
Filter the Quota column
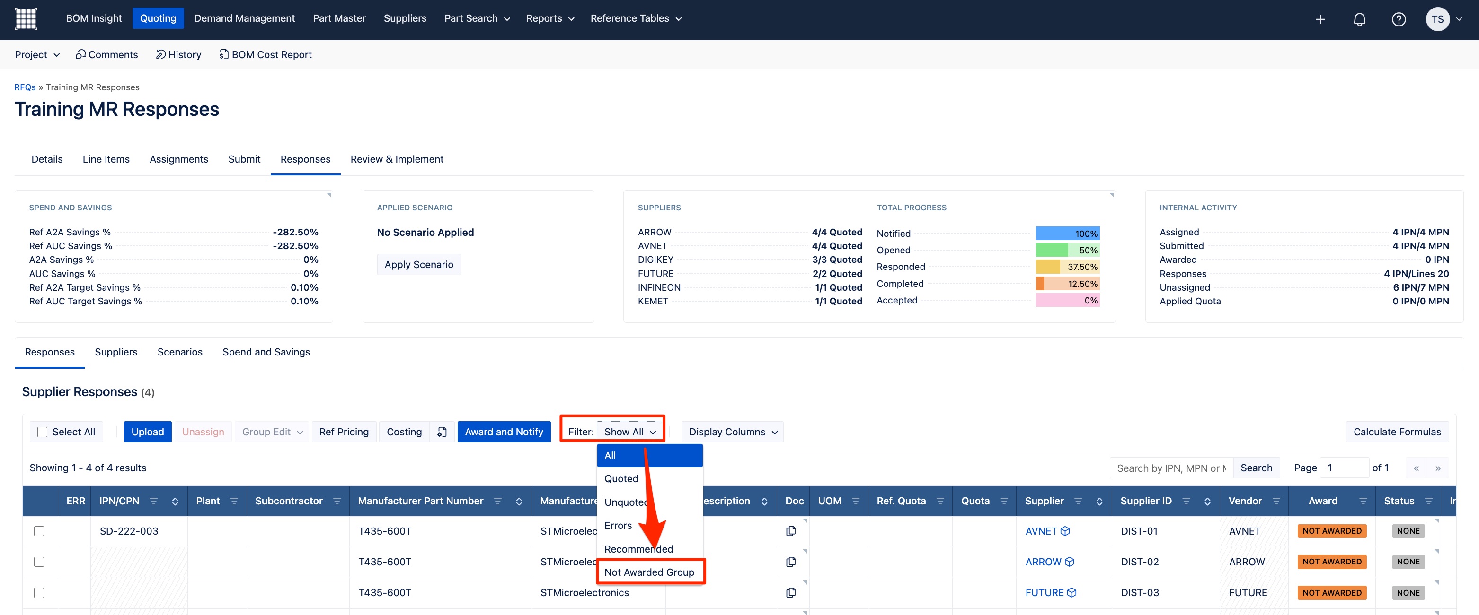[1004, 502]
